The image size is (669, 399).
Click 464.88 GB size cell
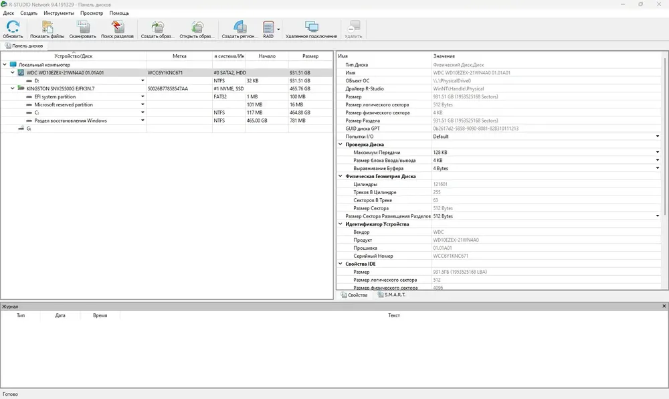tap(300, 112)
